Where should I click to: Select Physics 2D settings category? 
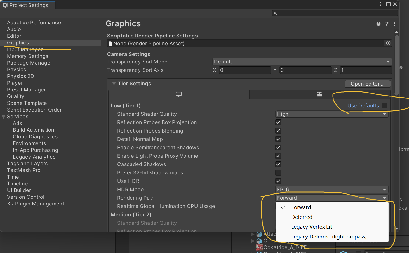(20, 76)
